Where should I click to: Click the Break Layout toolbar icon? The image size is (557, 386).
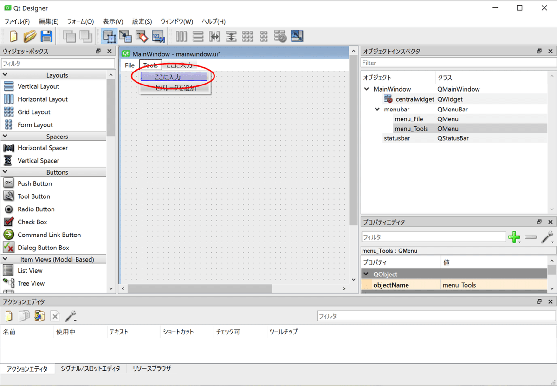280,36
